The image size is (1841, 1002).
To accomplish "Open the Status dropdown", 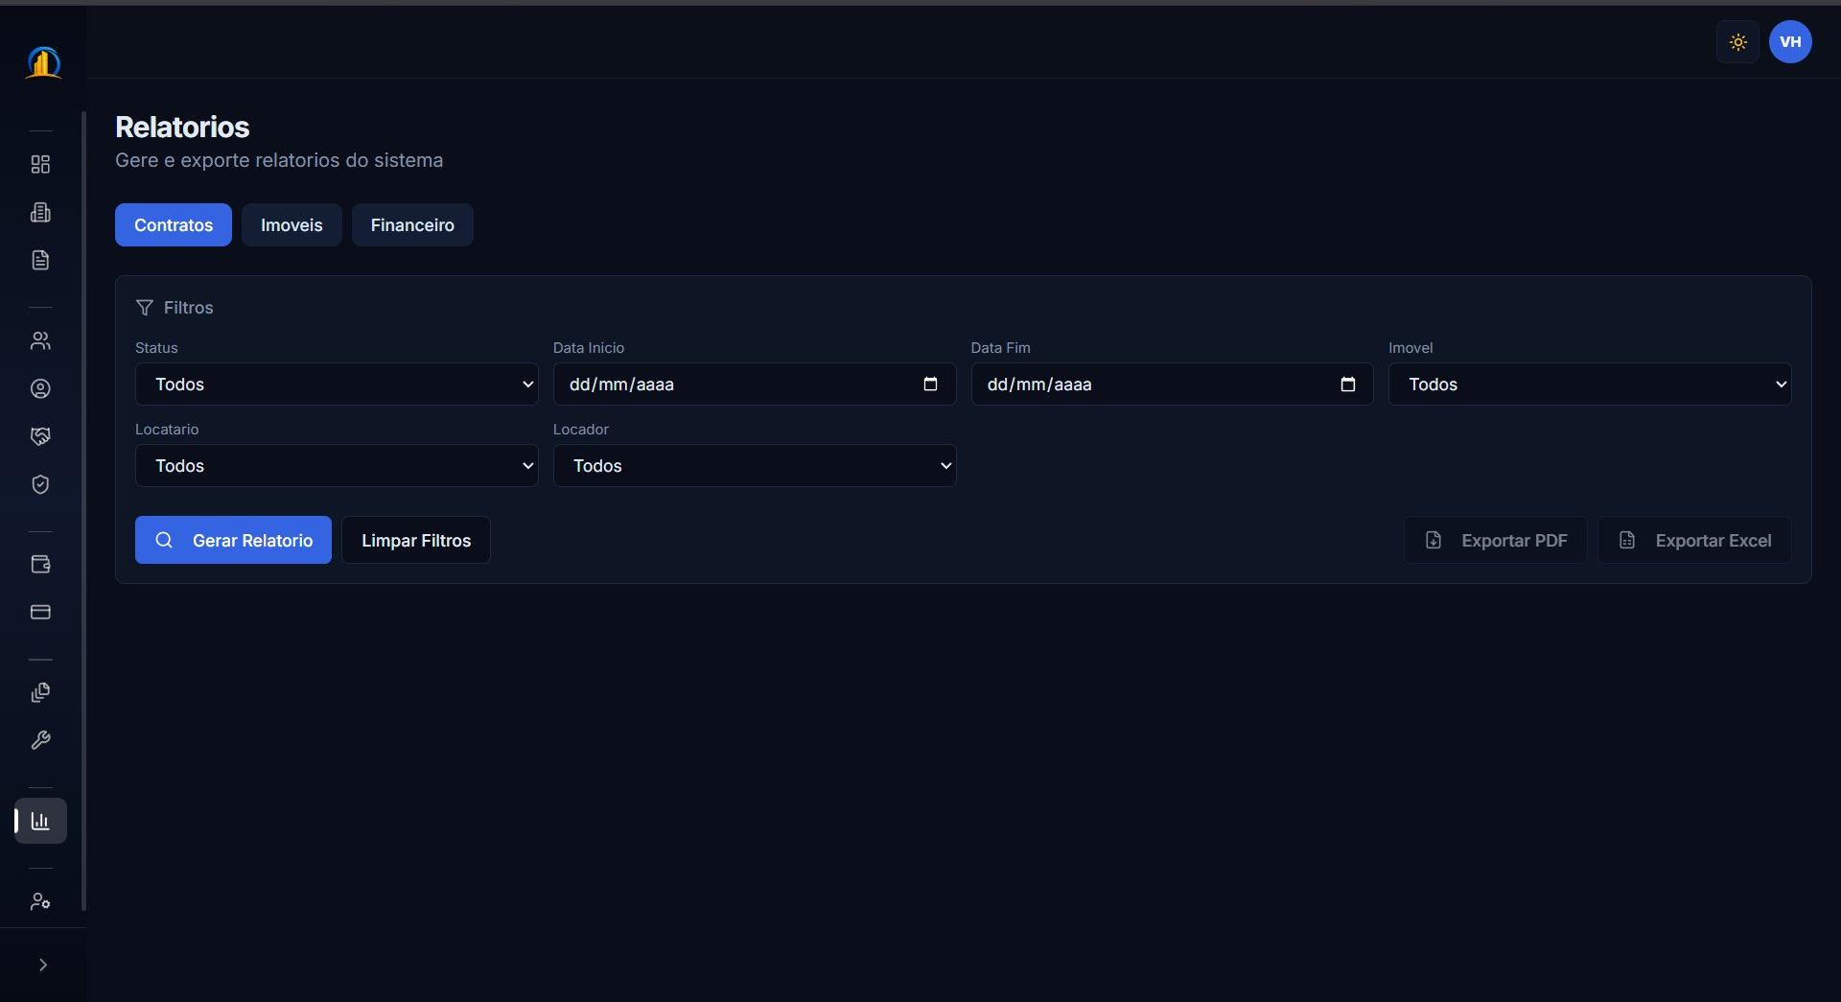I will 337,384.
